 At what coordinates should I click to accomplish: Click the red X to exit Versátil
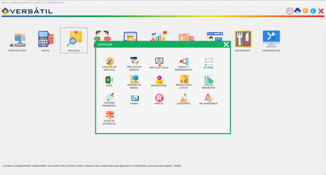click(321, 11)
